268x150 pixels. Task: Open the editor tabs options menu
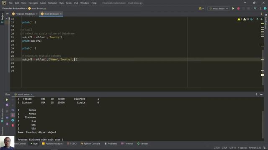[x=261, y=14]
